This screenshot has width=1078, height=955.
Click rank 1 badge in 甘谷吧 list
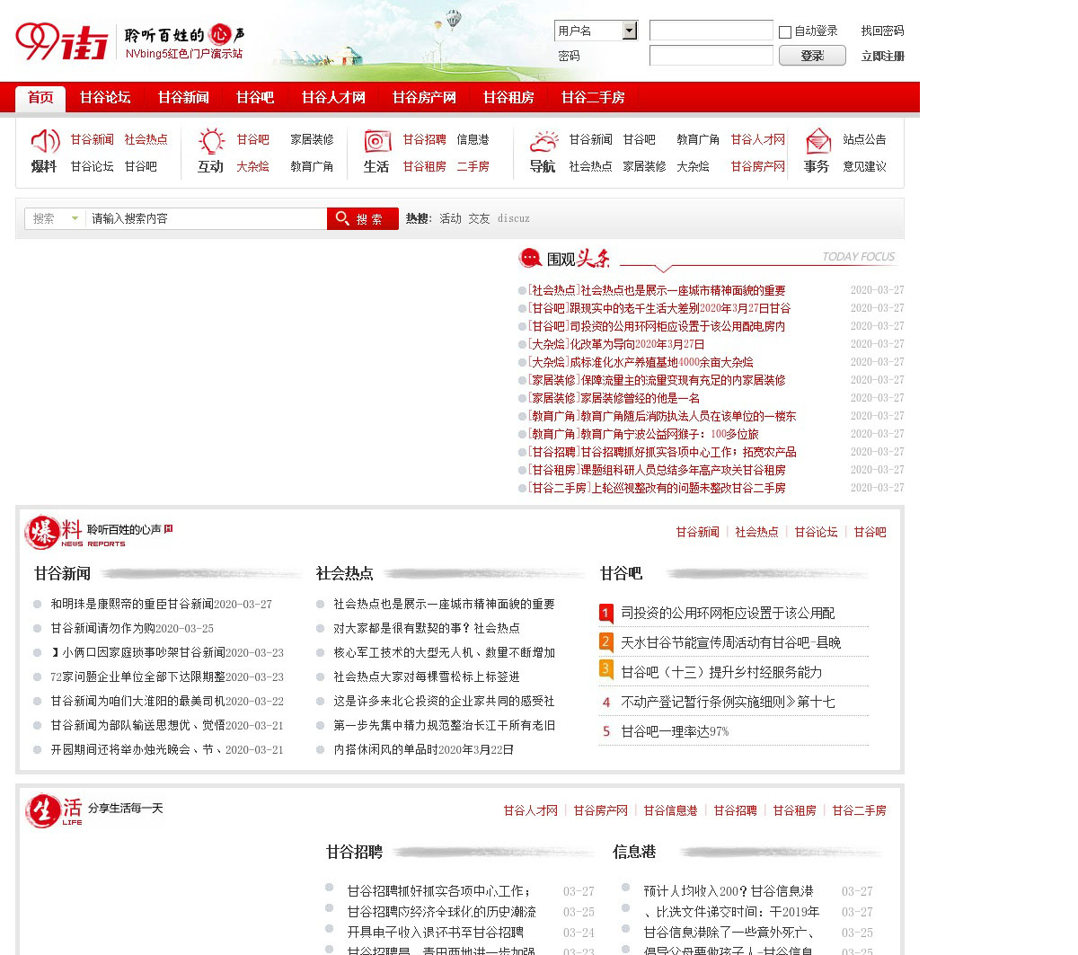(606, 613)
